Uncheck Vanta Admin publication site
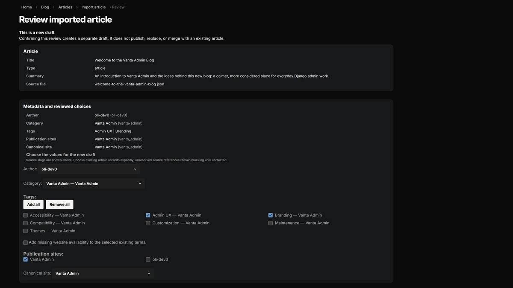The width and height of the screenshot is (513, 288). pos(26,259)
